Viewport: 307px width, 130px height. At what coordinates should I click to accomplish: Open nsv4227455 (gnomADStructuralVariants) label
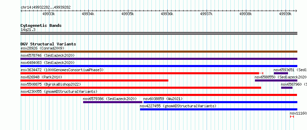178,106
